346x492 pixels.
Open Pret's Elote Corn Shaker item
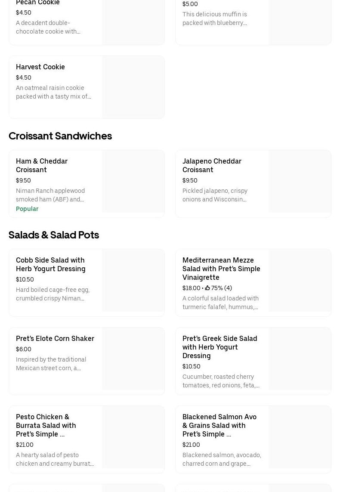point(55,338)
